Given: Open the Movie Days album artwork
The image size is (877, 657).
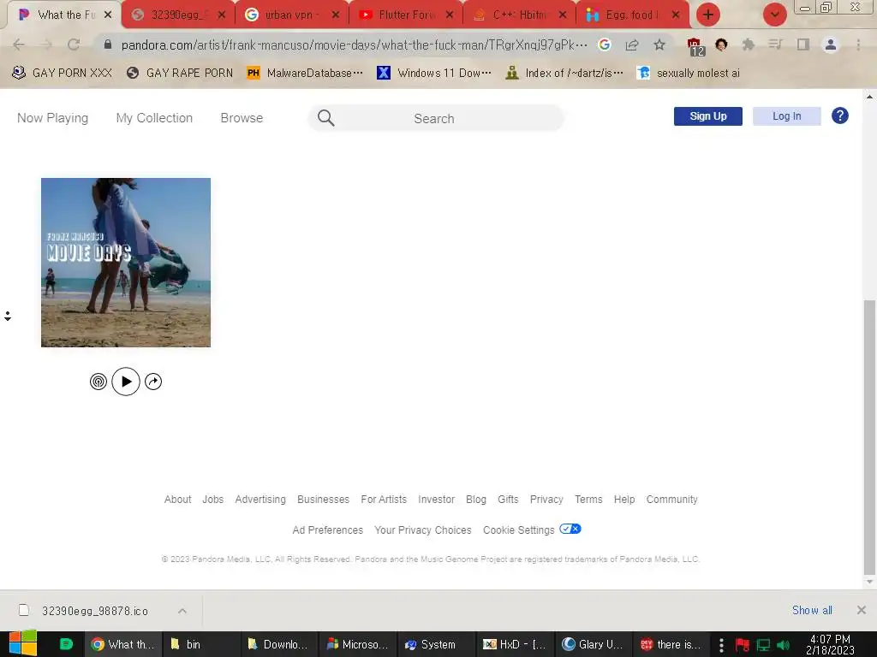Looking at the screenshot, I should pos(126,263).
